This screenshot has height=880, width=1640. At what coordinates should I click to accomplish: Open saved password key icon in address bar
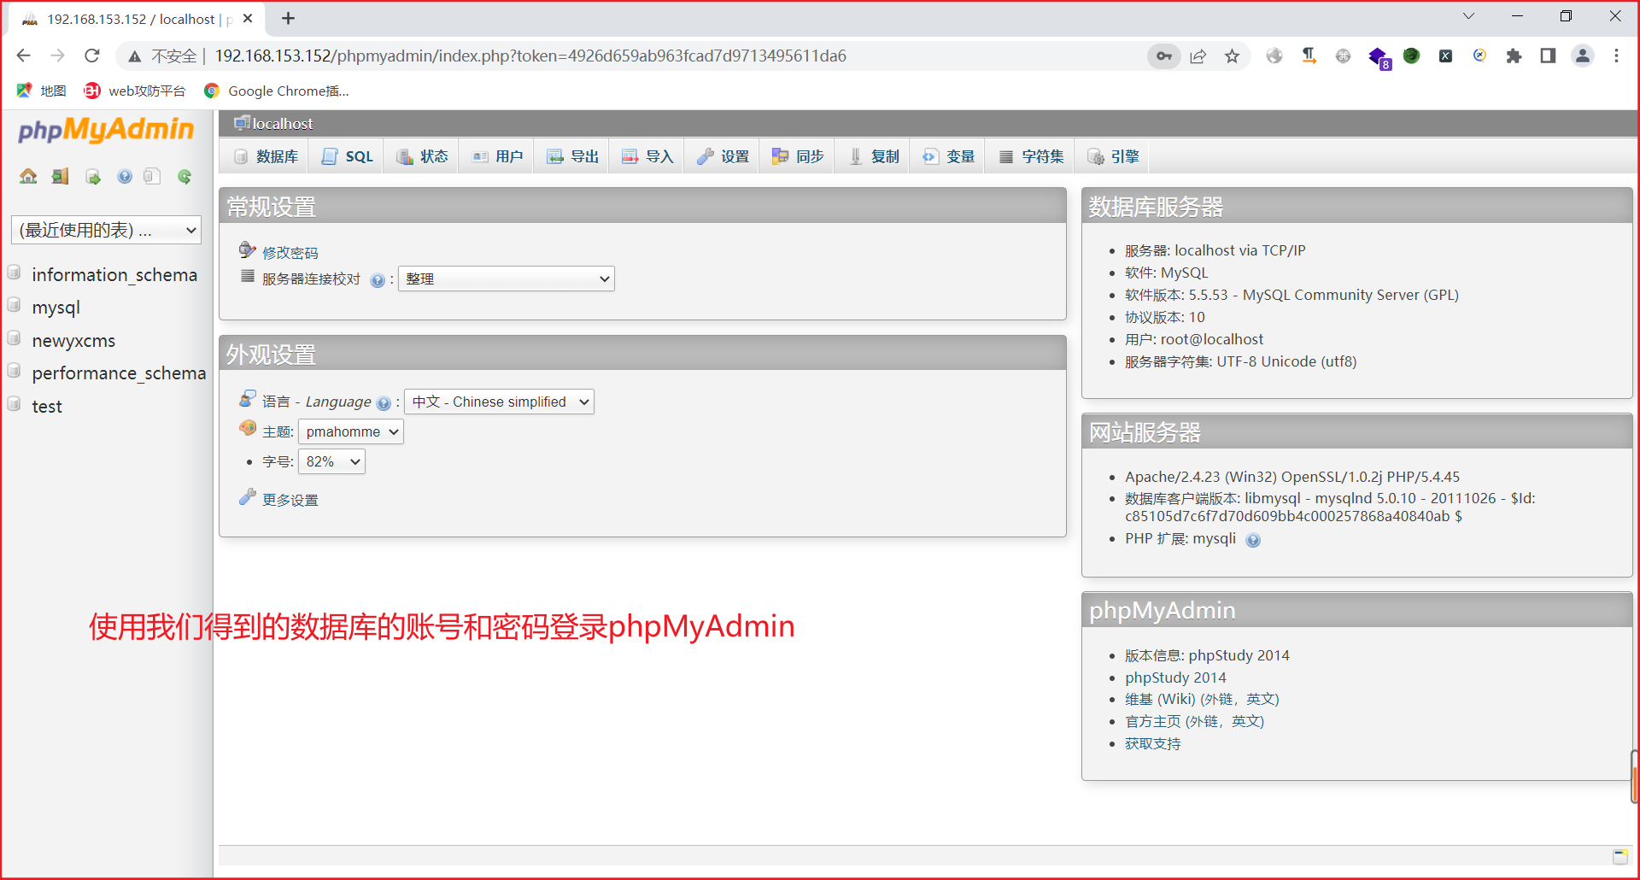pyautogui.click(x=1163, y=56)
